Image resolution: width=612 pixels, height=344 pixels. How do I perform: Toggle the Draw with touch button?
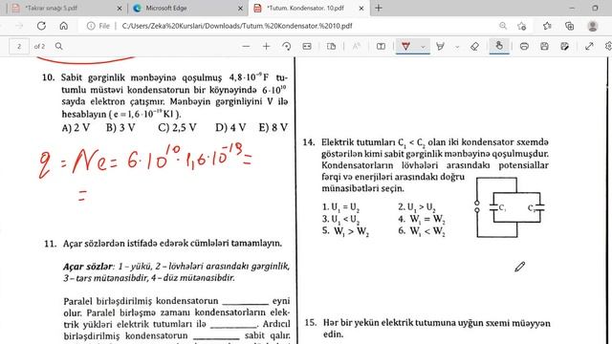(499, 46)
